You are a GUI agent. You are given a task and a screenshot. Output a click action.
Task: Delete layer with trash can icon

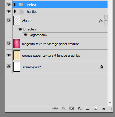[104, 108]
